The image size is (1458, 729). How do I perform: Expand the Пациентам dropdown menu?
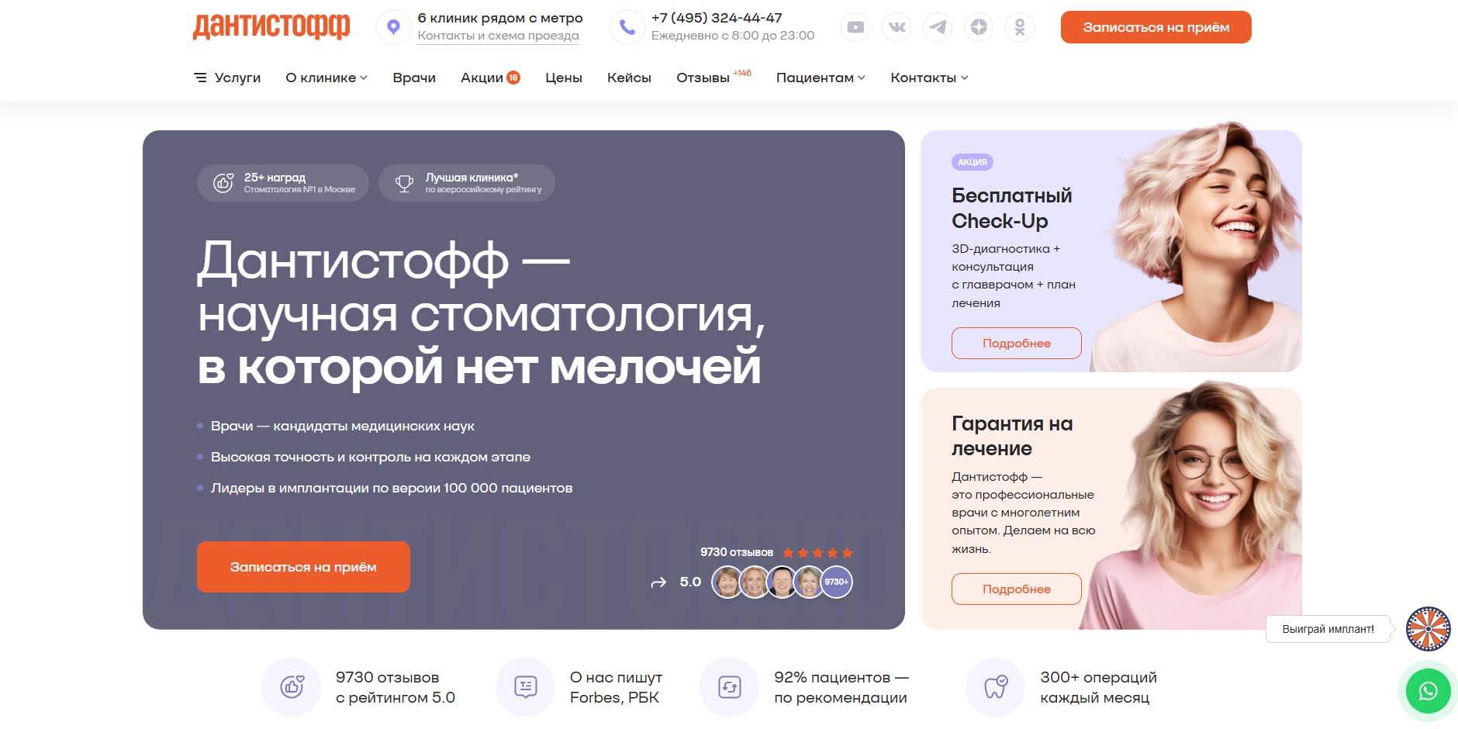pyautogui.click(x=821, y=78)
